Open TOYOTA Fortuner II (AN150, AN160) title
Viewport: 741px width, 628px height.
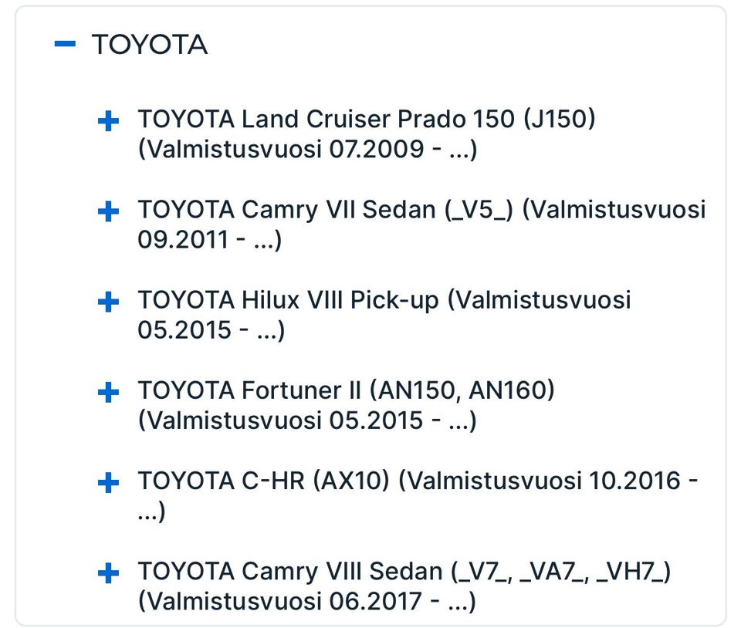tap(346, 390)
